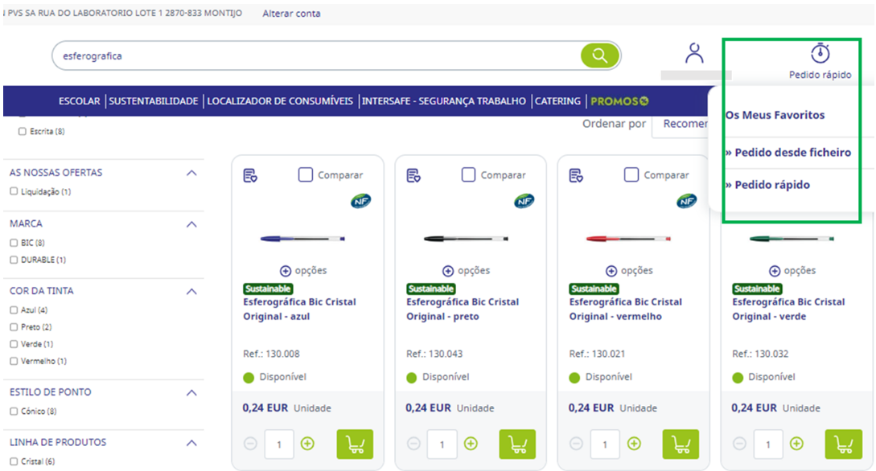Increase quantity of the vermelho pen

[x=634, y=444]
